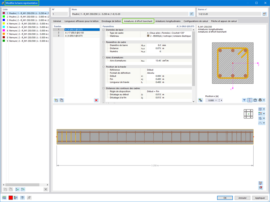This screenshot has height=202, width=270.
Task: Click the Annuler button
Action: 242,198
